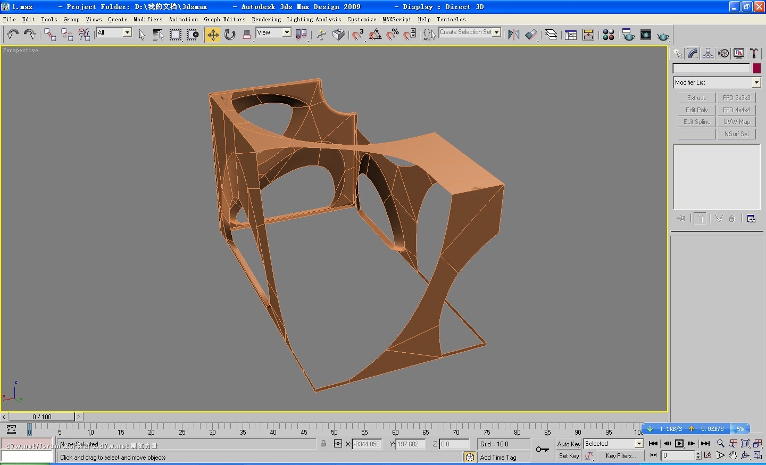Open Curve Editor icon in toolbar
The image size is (766, 465).
coord(571,35)
